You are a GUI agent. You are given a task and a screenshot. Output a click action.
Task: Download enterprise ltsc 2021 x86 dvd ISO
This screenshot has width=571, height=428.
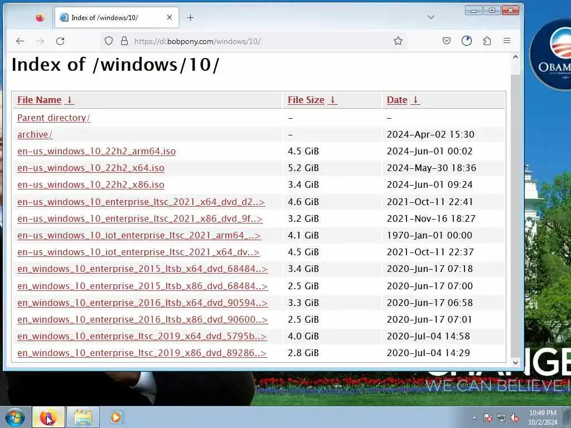140,218
